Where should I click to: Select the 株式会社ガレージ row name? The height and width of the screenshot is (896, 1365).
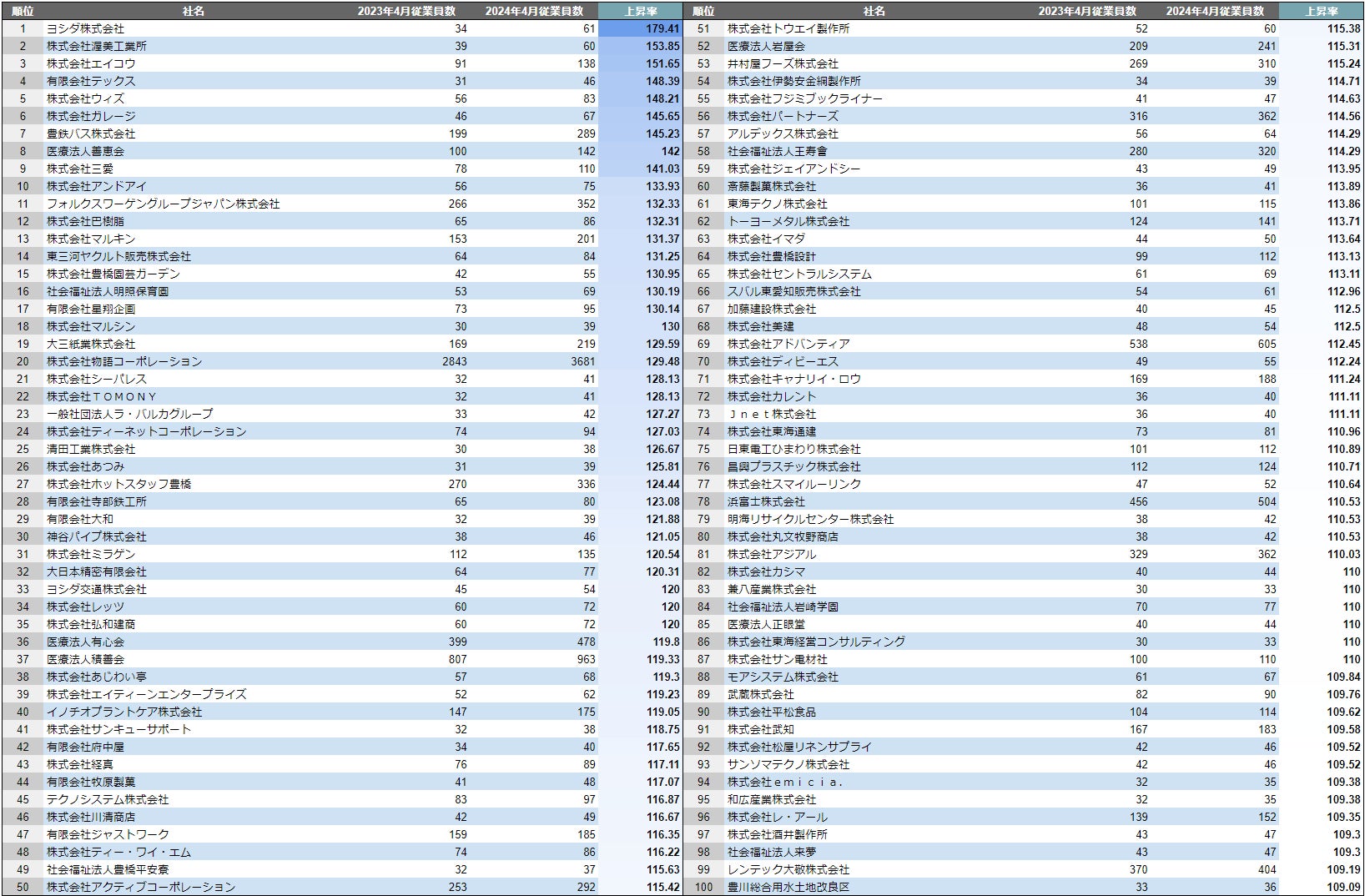(91, 116)
